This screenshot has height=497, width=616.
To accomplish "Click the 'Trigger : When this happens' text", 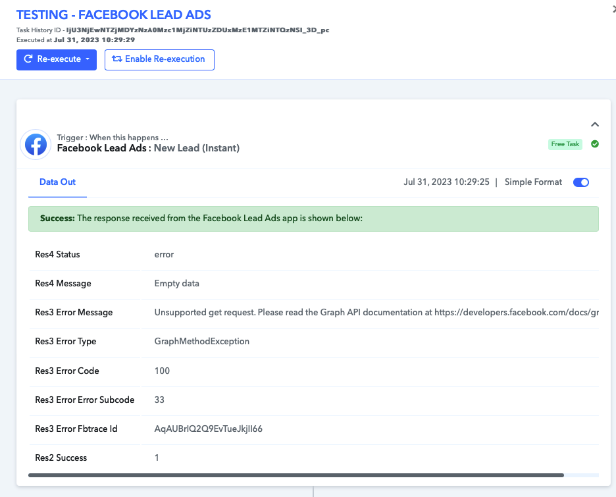I will click(113, 138).
